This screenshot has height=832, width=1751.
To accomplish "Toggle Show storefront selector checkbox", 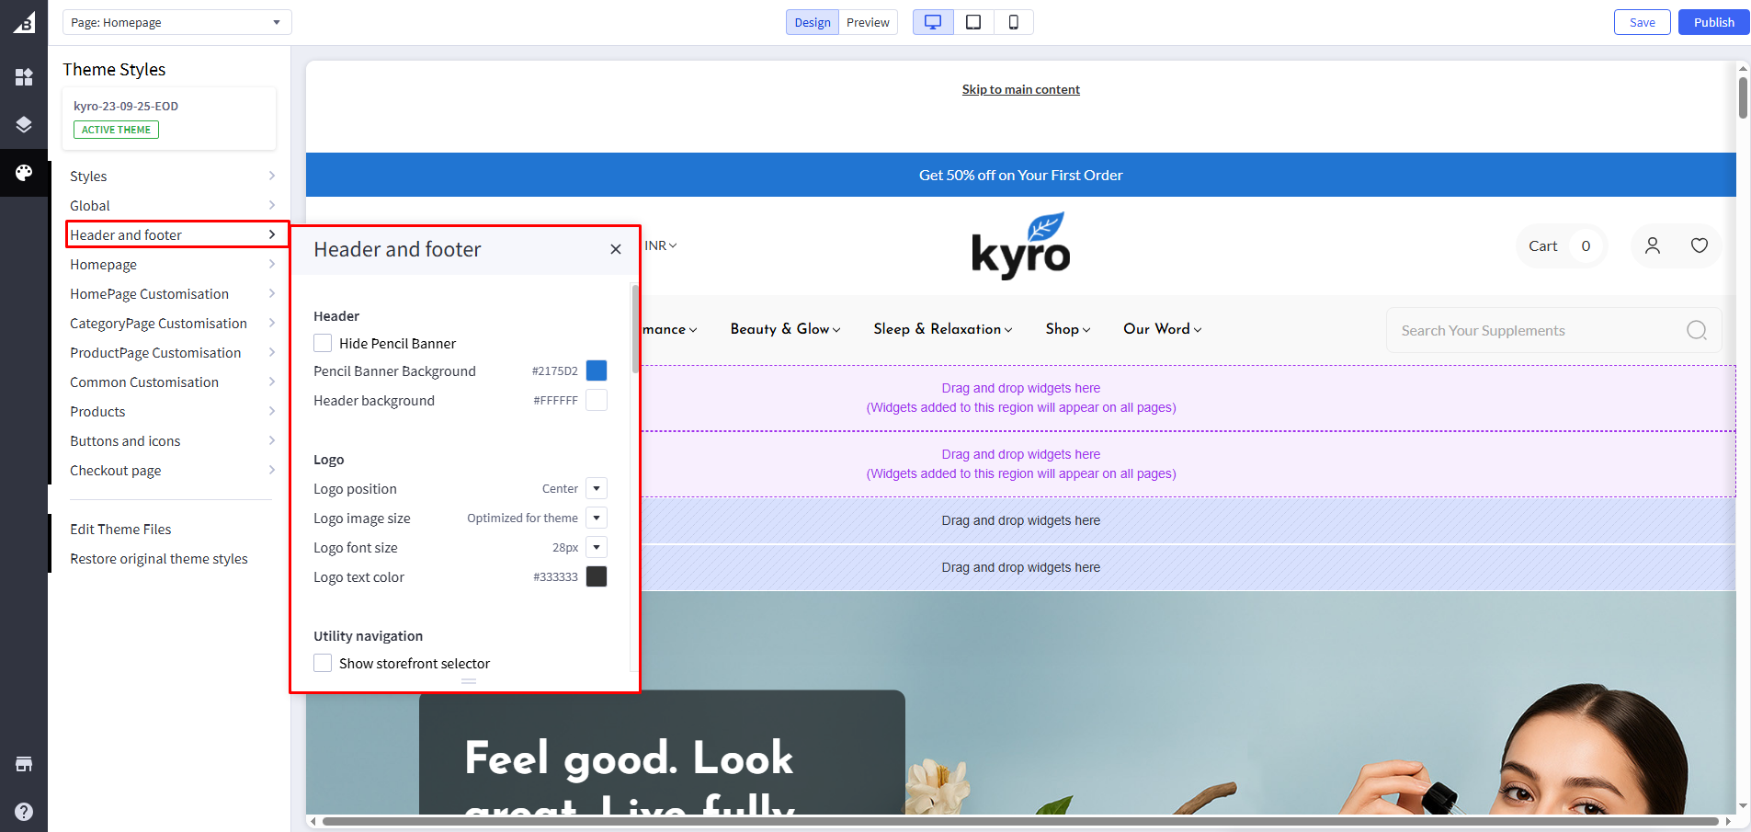I will coord(323,663).
